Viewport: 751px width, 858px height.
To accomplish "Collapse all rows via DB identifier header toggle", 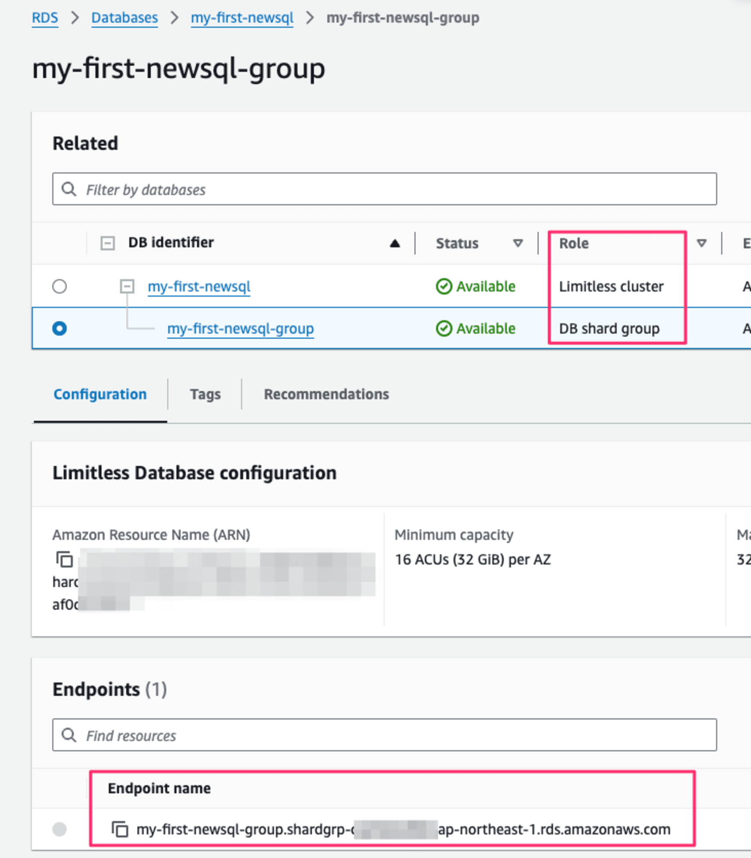I will point(107,243).
